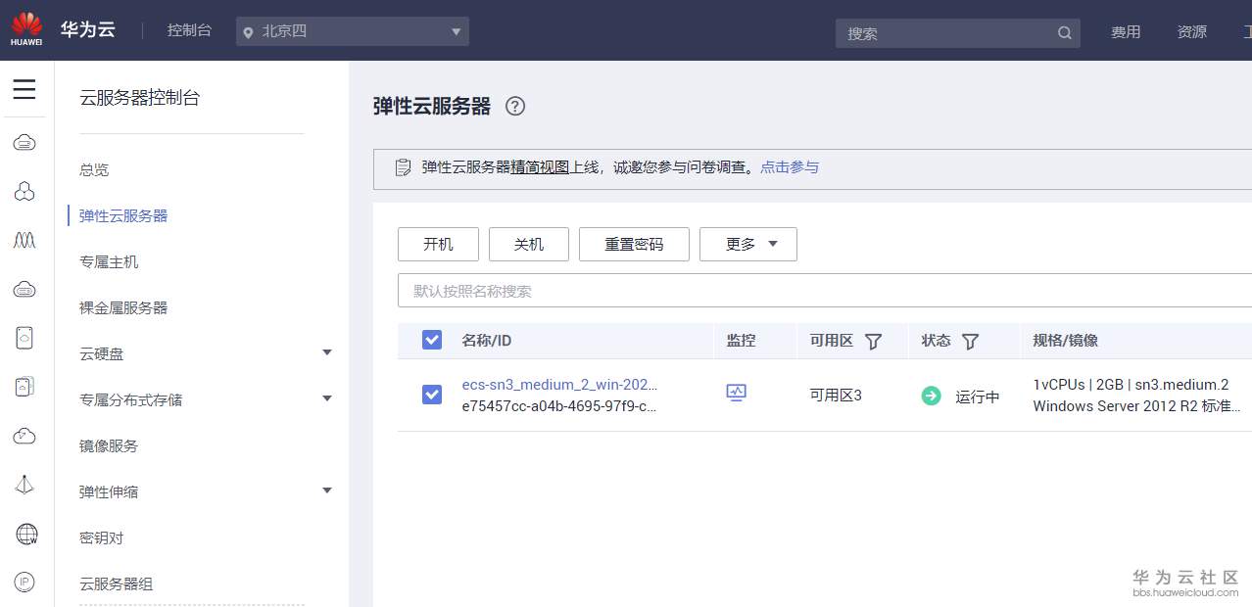This screenshot has height=607, width=1252.
Task: Click the magnifier icon in search box
Action: [x=1065, y=33]
